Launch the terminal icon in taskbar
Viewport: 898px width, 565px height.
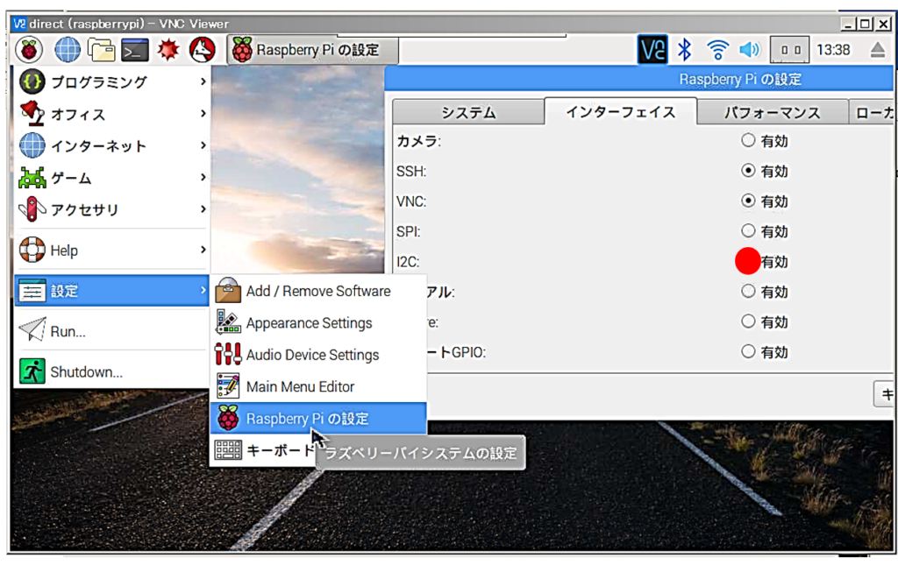pyautogui.click(x=134, y=50)
